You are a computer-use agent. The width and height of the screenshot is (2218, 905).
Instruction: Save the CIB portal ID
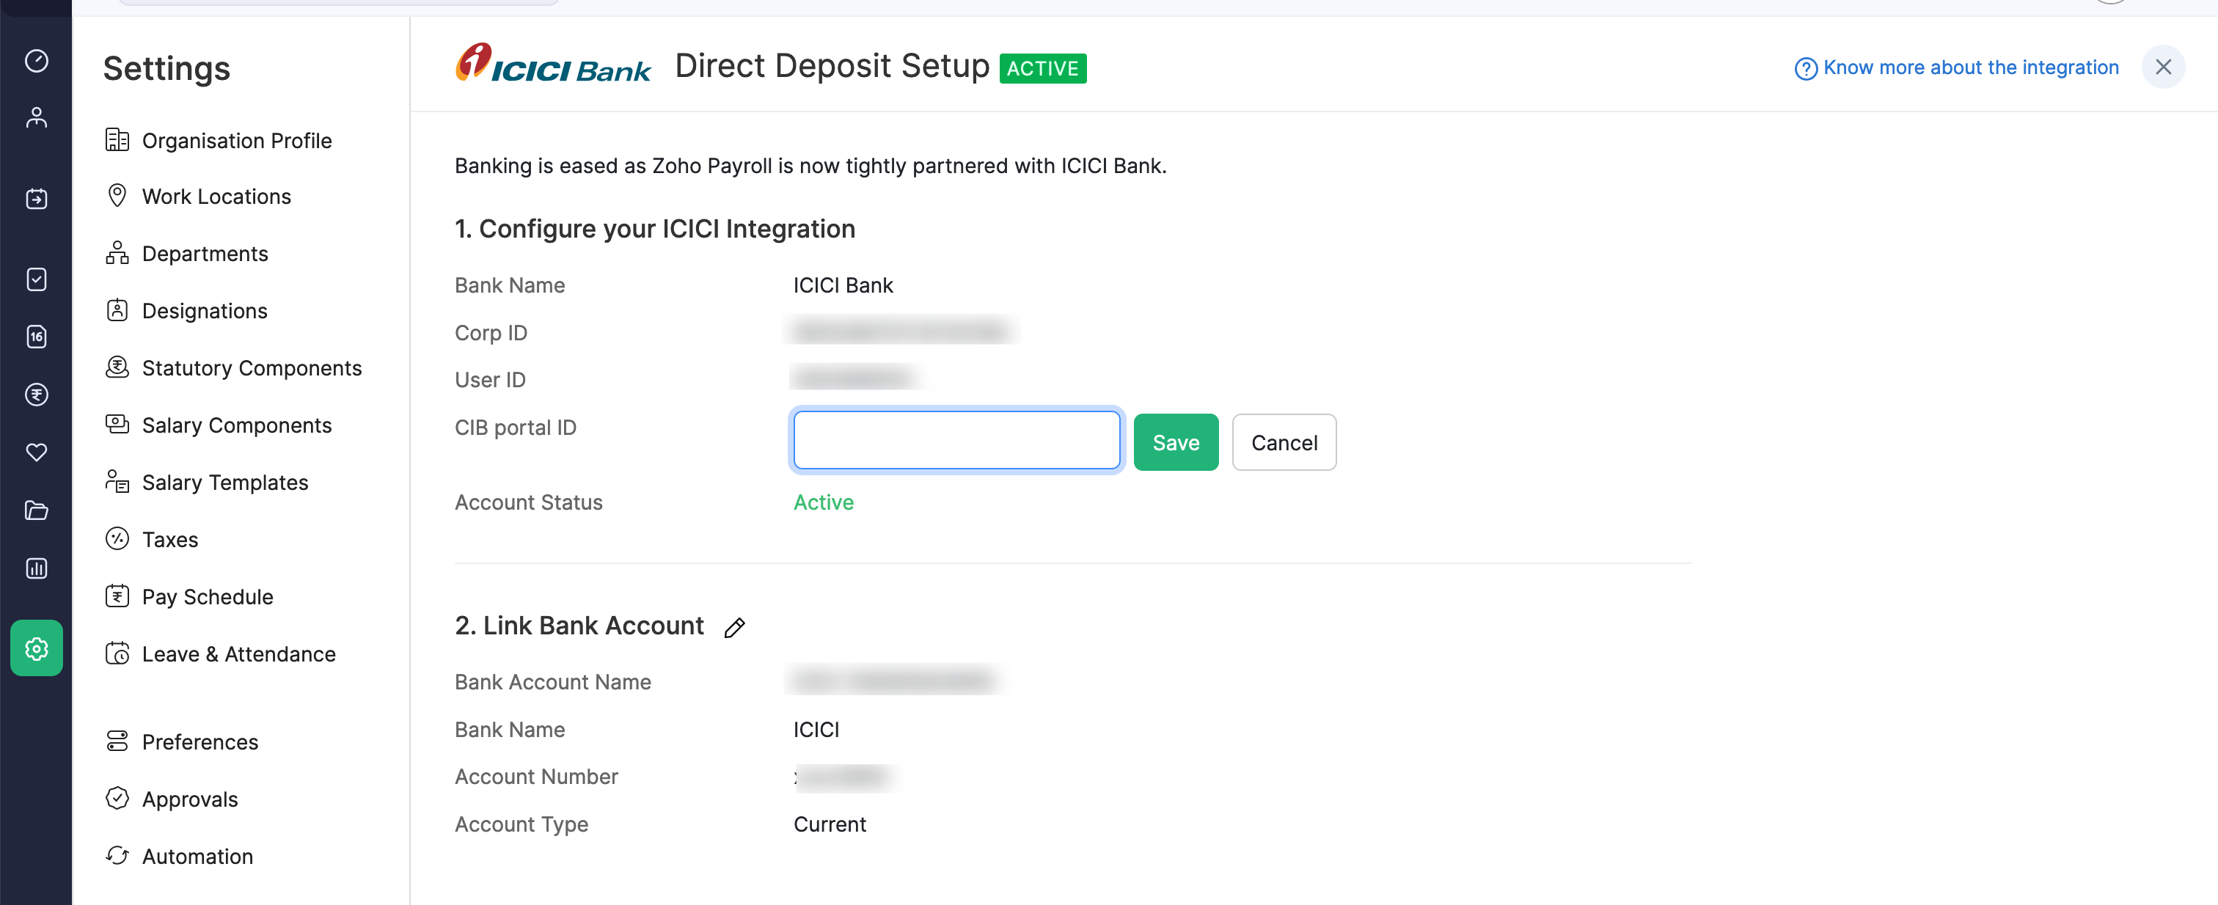coord(1175,441)
